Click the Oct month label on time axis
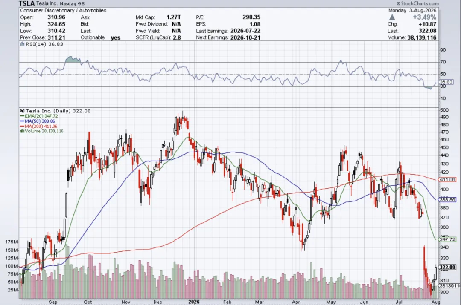The height and width of the screenshot is (305, 461). pyautogui.click(x=88, y=302)
